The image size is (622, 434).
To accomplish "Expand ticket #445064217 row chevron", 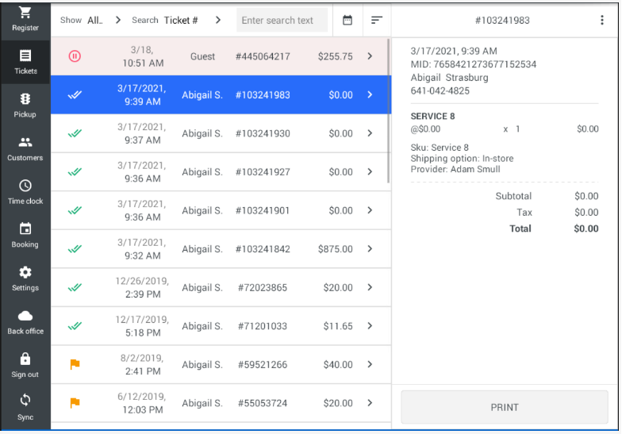I will pos(370,56).
